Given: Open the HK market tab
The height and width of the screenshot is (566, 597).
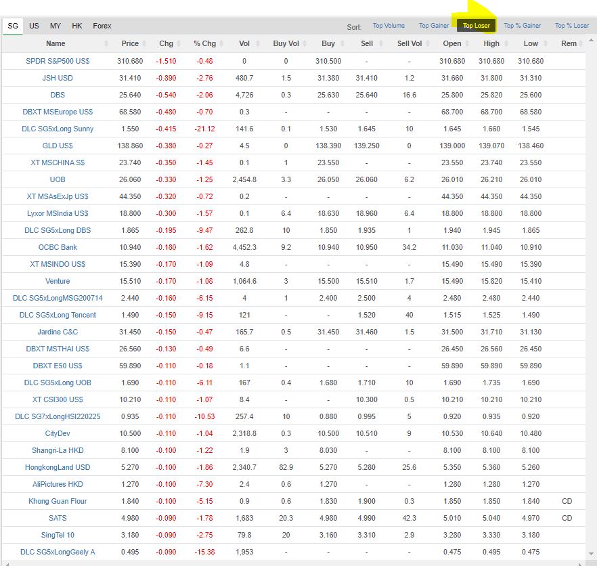Looking at the screenshot, I should click(77, 26).
